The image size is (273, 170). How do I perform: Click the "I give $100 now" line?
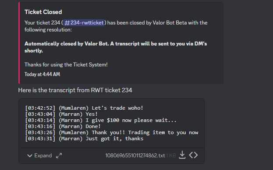tap(101, 120)
